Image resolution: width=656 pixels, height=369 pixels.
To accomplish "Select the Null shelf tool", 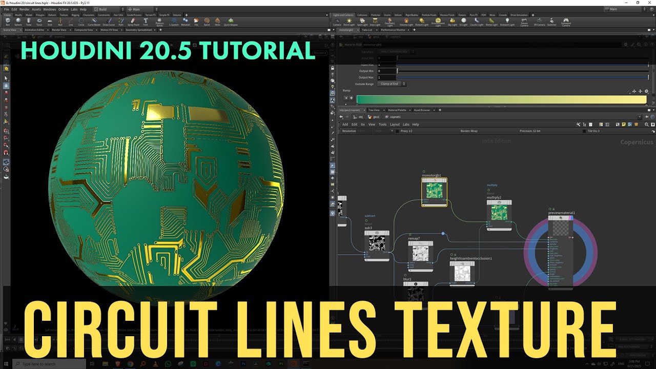I will [60, 22].
